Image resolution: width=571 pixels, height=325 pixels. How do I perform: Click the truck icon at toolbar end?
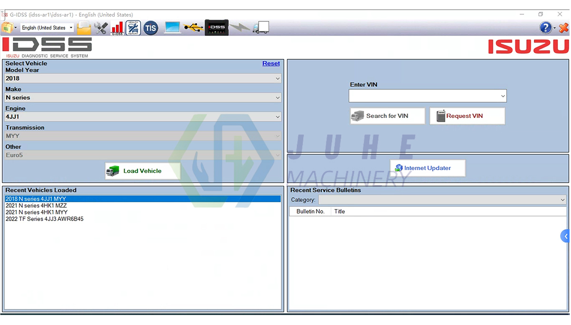tap(261, 28)
